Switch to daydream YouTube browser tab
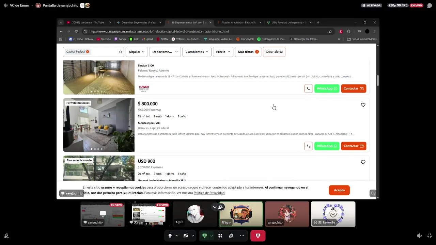Viewport: 436px width, 245px height. pos(89,22)
